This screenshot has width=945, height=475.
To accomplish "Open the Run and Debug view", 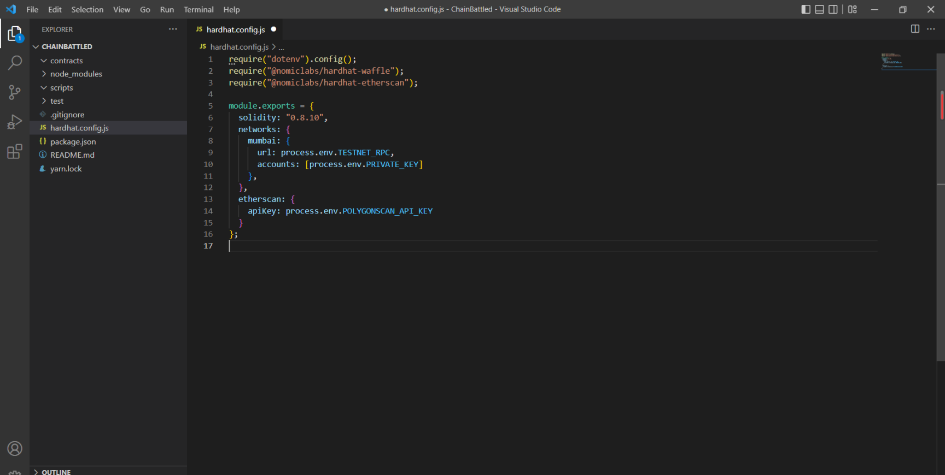I will 15,122.
